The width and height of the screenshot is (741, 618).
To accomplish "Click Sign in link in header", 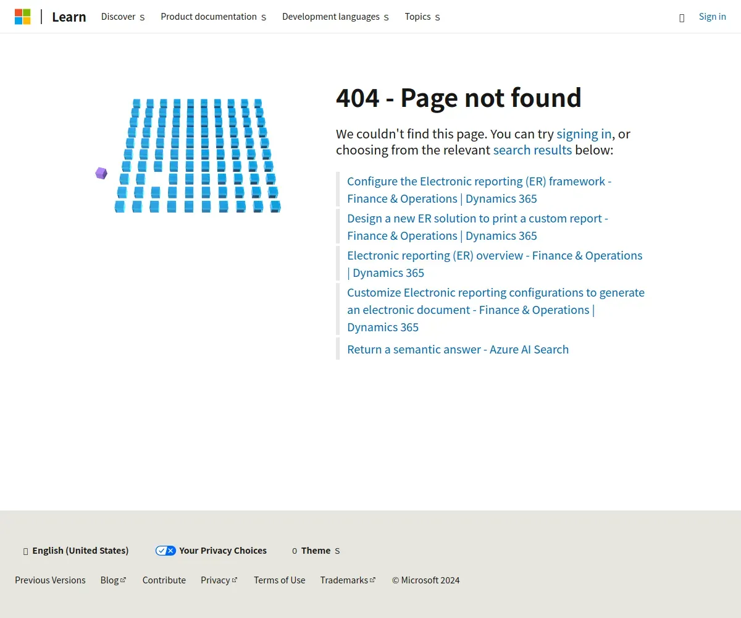I will [712, 17].
